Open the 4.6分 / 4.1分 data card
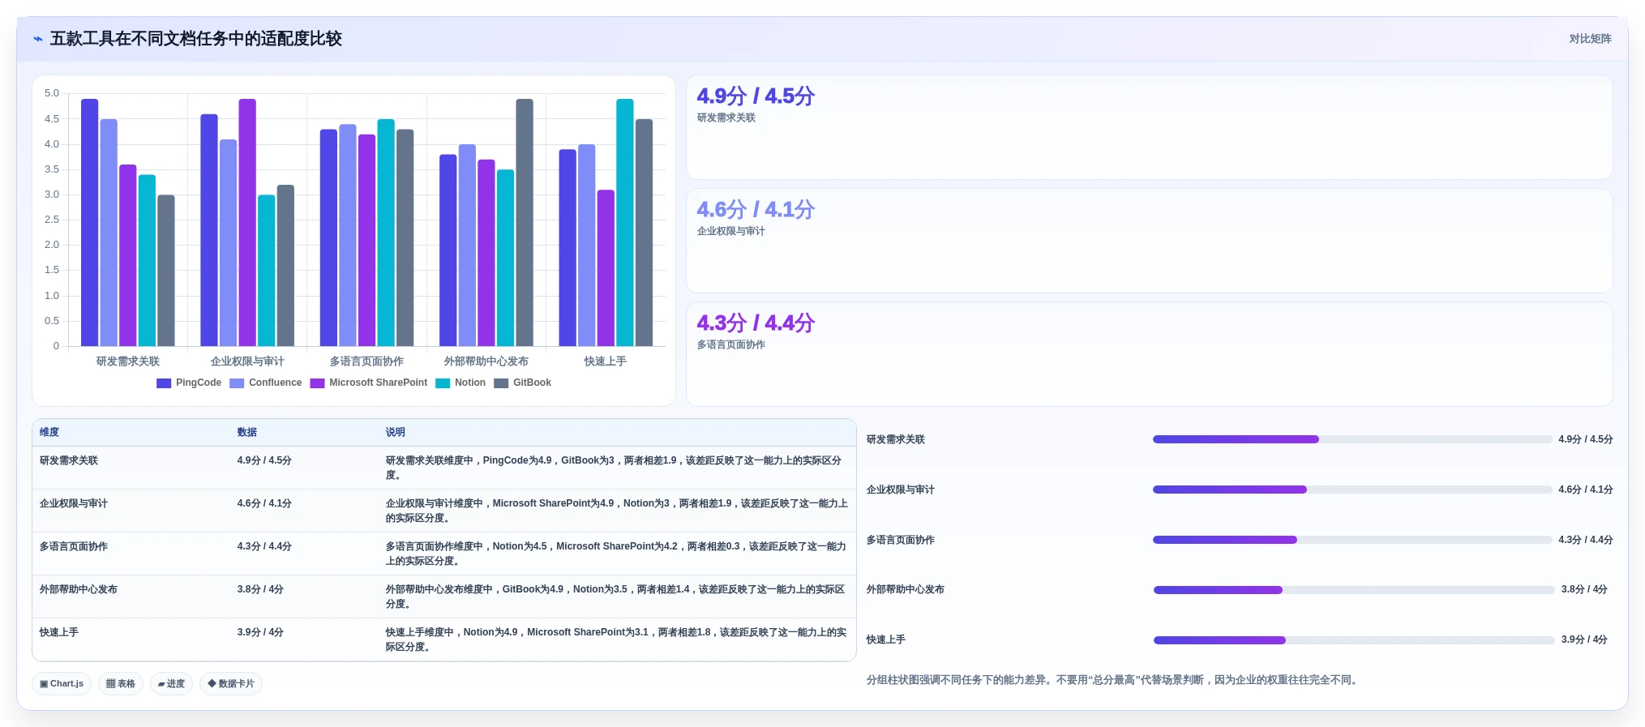 coord(1150,241)
